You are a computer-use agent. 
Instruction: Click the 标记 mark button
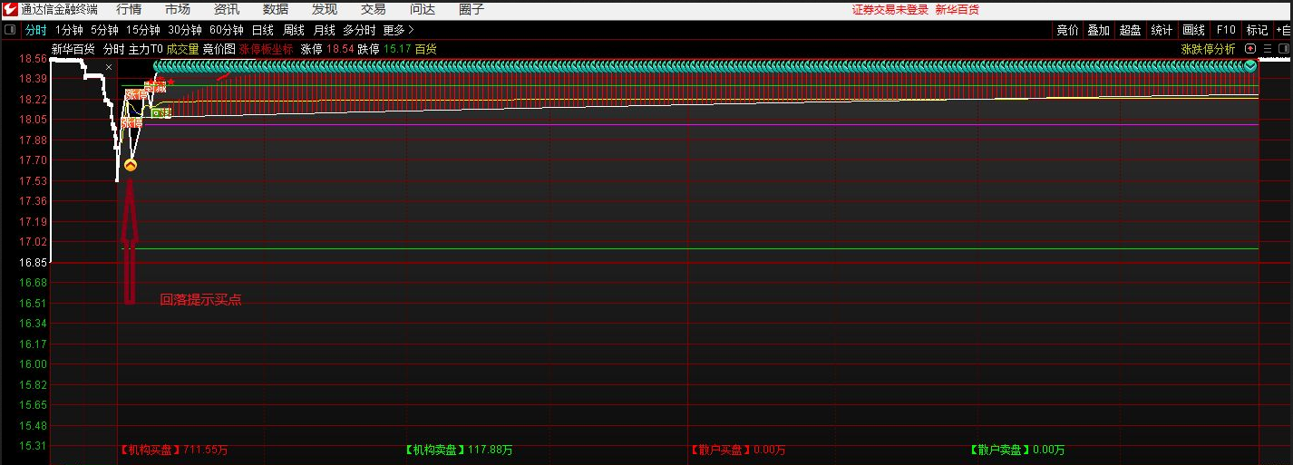click(x=1257, y=30)
